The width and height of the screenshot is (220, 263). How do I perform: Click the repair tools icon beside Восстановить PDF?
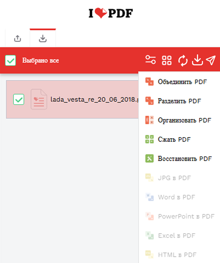pyautogui.click(x=150, y=159)
